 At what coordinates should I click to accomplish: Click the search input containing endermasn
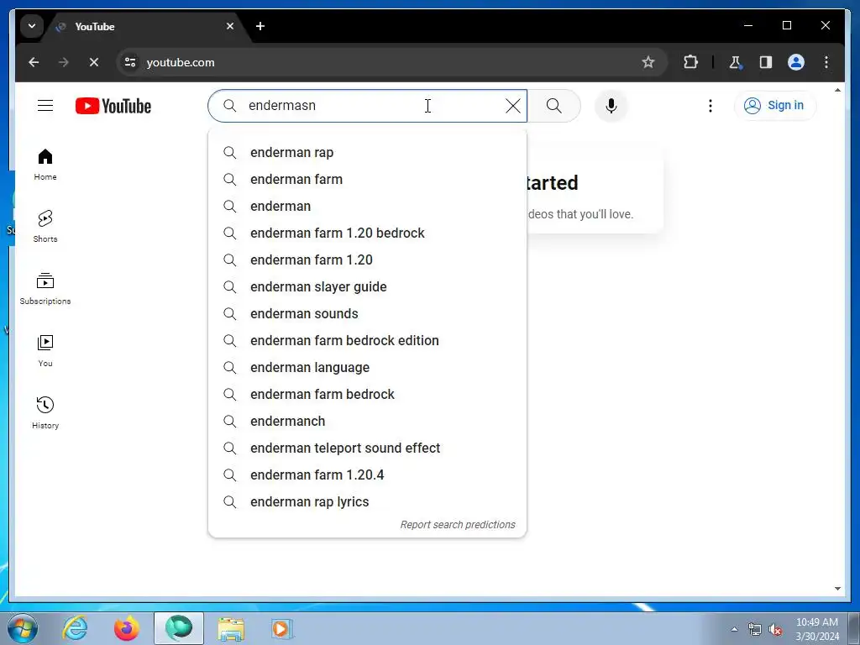tap(368, 106)
